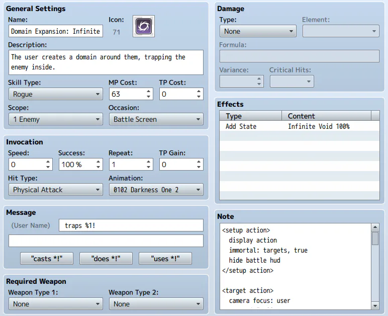Decrease MP Cost with down arrow
Viewport: 388px width, 316px height.
pyautogui.click(x=148, y=97)
